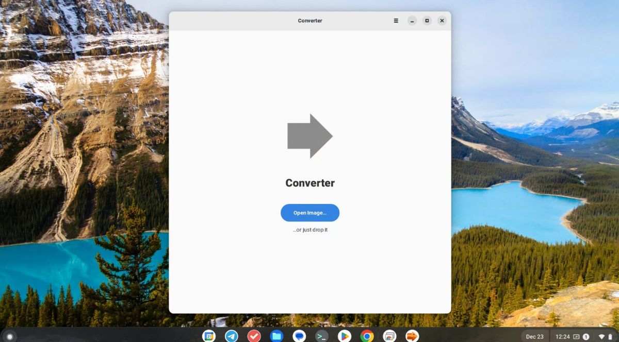This screenshot has width=619, height=342.
Task: Launch the Converter app from the shelf
Action: 411,335
